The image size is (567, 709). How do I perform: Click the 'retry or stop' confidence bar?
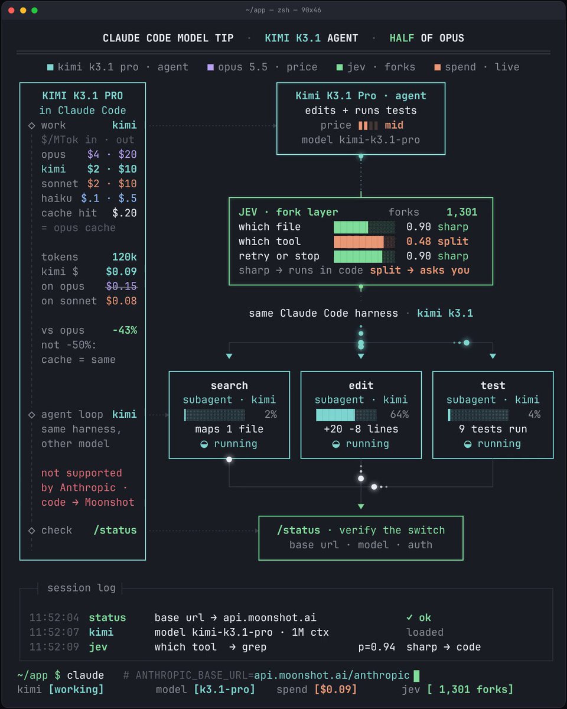tap(364, 256)
